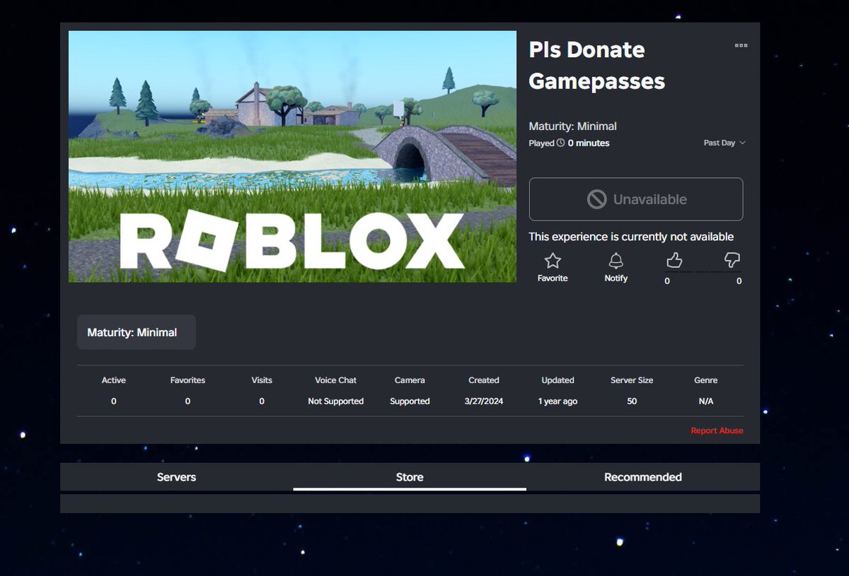
Task: Click the Voice Chat Not Supported value
Action: click(335, 401)
